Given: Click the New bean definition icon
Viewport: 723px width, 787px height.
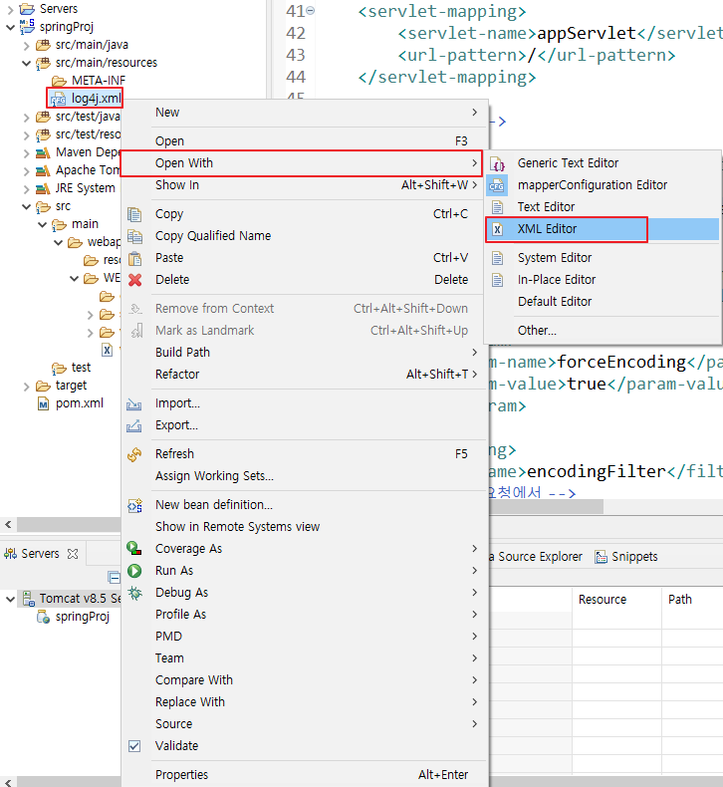Looking at the screenshot, I should pyautogui.click(x=134, y=505).
